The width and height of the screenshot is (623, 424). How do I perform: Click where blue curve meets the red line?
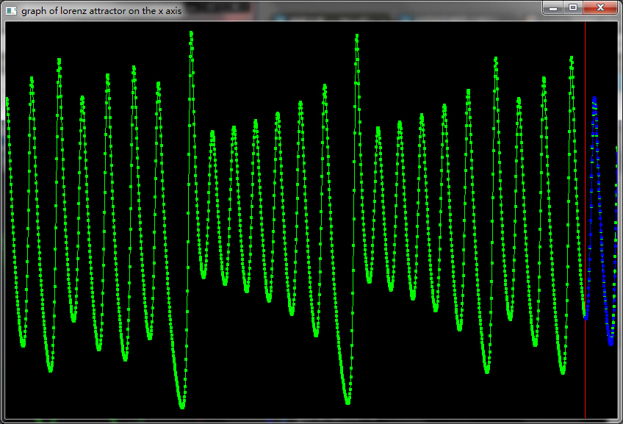coord(586,316)
